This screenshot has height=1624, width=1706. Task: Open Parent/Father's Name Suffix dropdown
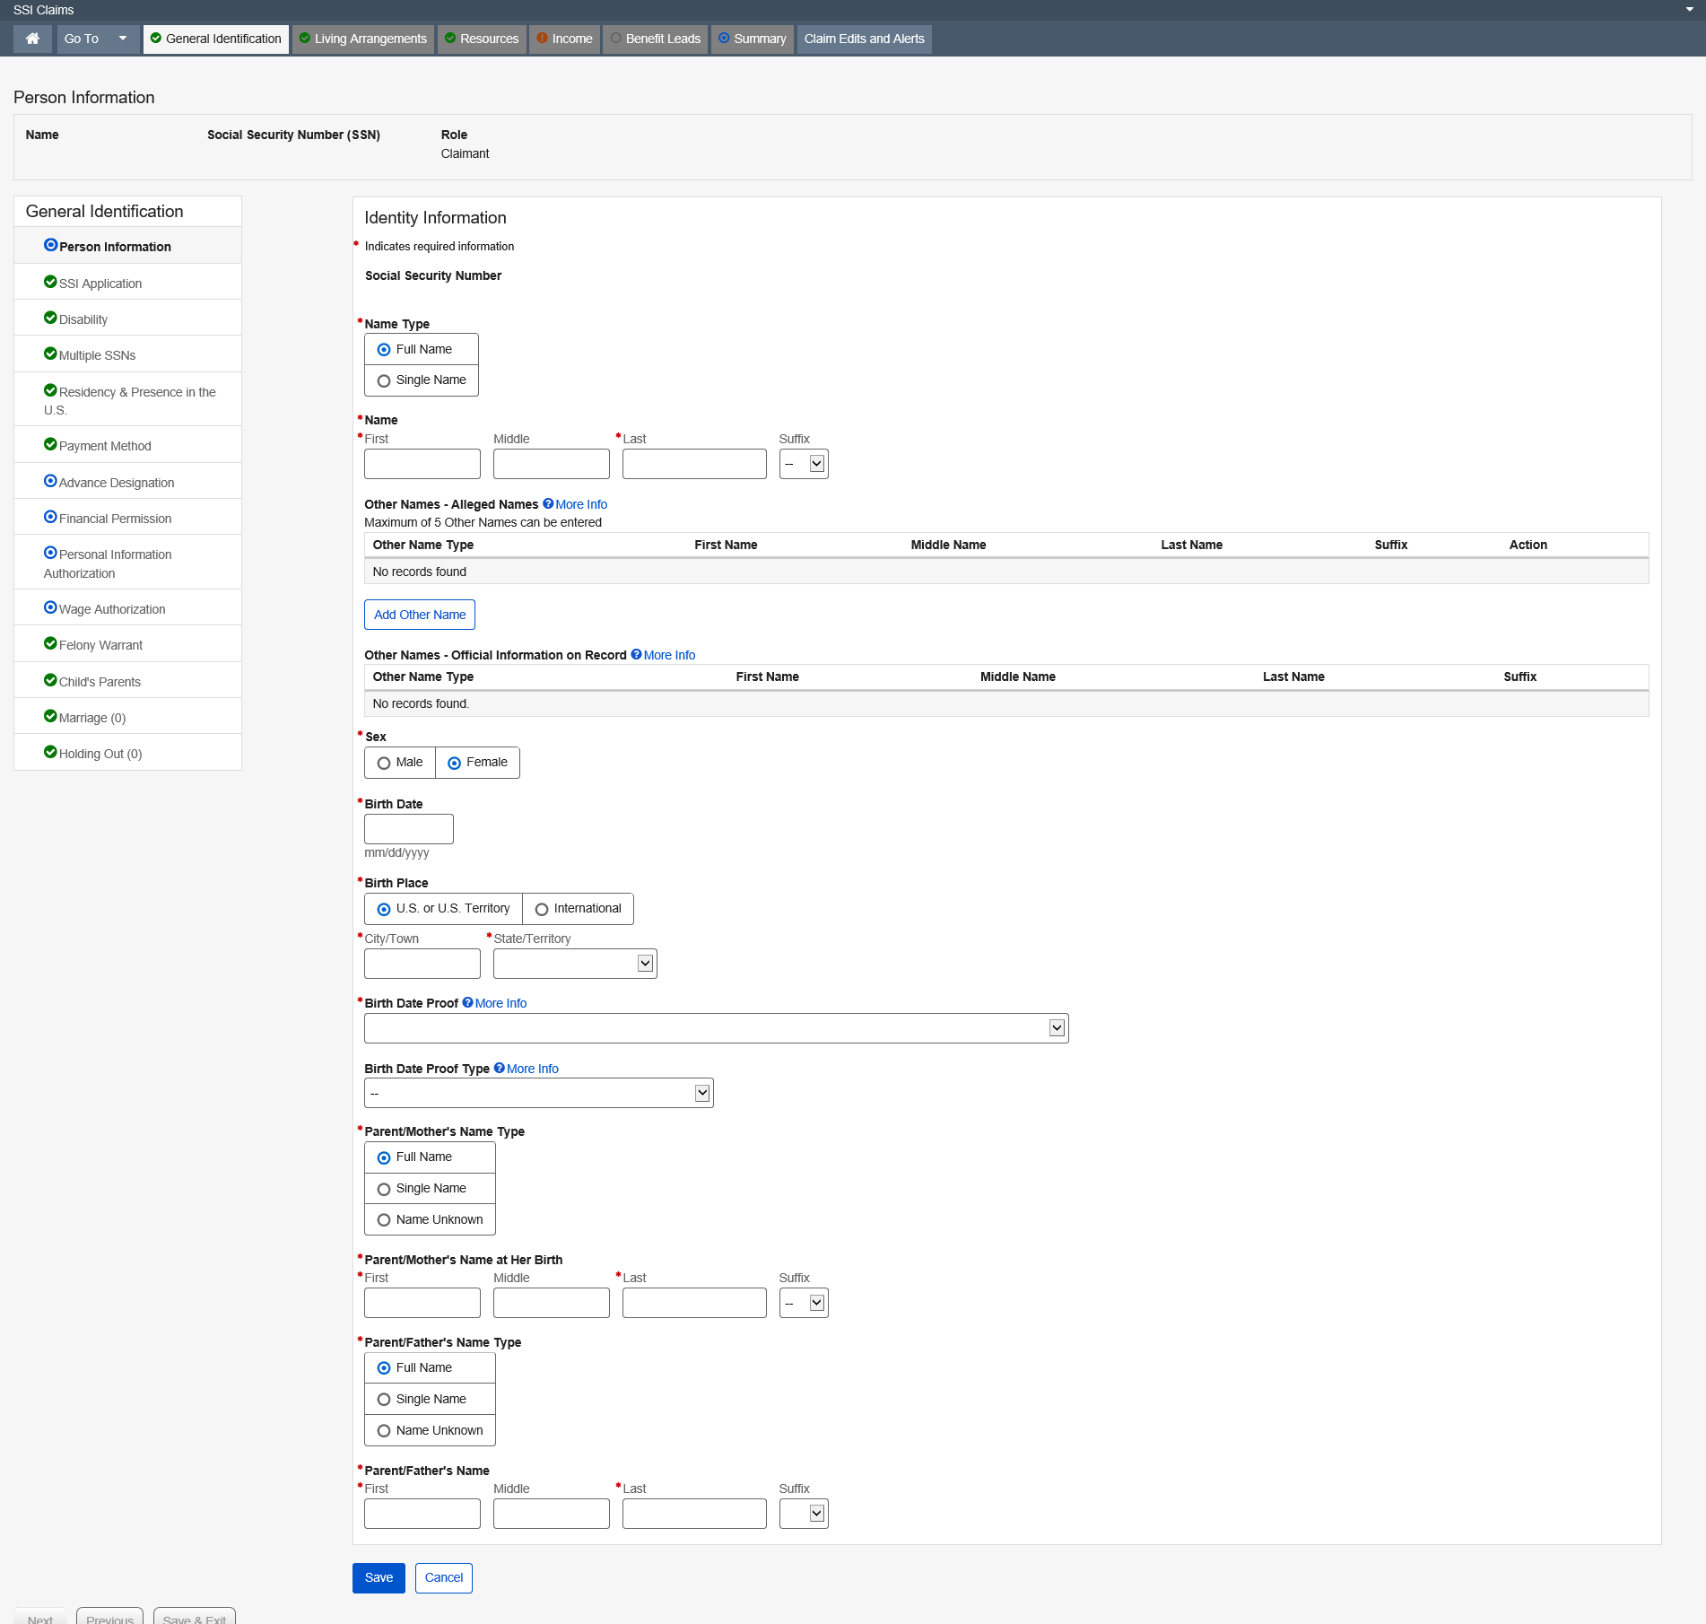tap(804, 1514)
